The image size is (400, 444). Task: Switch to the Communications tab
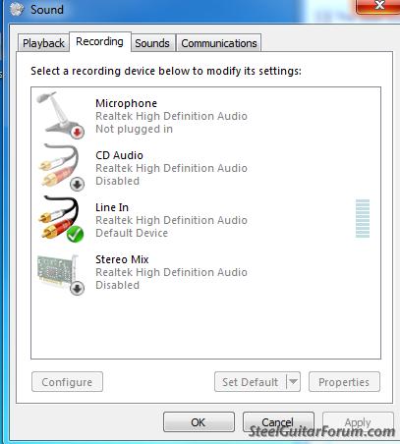pyautogui.click(x=219, y=43)
